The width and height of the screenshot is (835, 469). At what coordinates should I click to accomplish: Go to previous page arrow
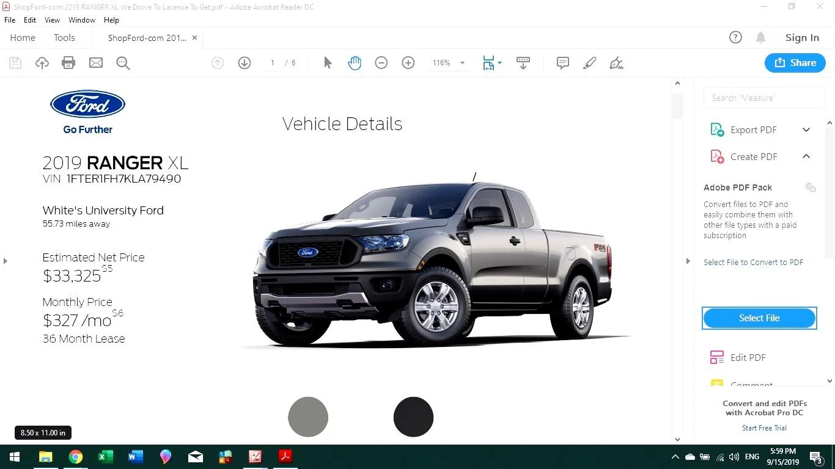point(218,63)
